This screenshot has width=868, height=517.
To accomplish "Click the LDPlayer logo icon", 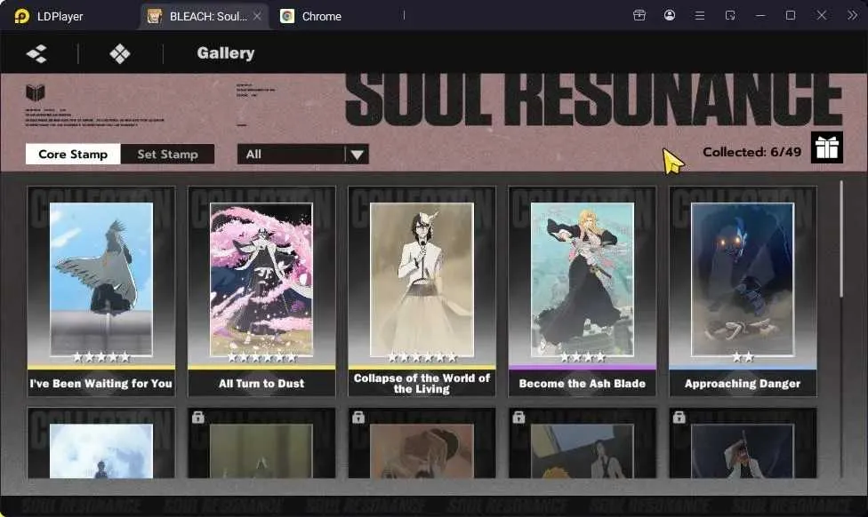I will pyautogui.click(x=21, y=16).
